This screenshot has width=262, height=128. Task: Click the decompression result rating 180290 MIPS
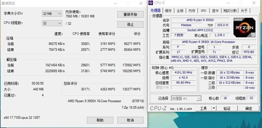tap(131, 71)
